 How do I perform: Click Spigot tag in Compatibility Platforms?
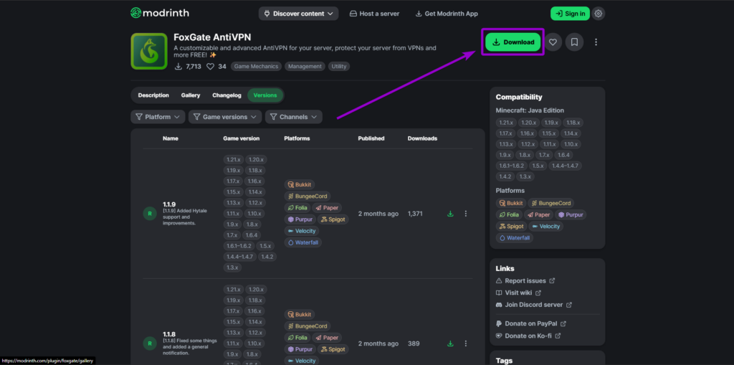[x=511, y=227]
